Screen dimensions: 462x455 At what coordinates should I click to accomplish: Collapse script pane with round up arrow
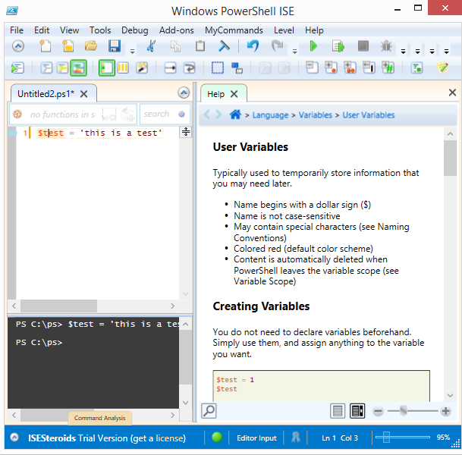(x=184, y=93)
